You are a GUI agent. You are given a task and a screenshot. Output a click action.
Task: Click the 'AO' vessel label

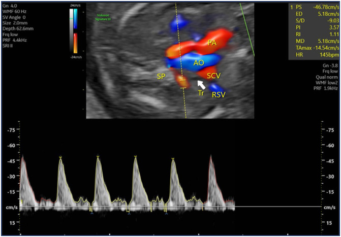pyautogui.click(x=199, y=63)
